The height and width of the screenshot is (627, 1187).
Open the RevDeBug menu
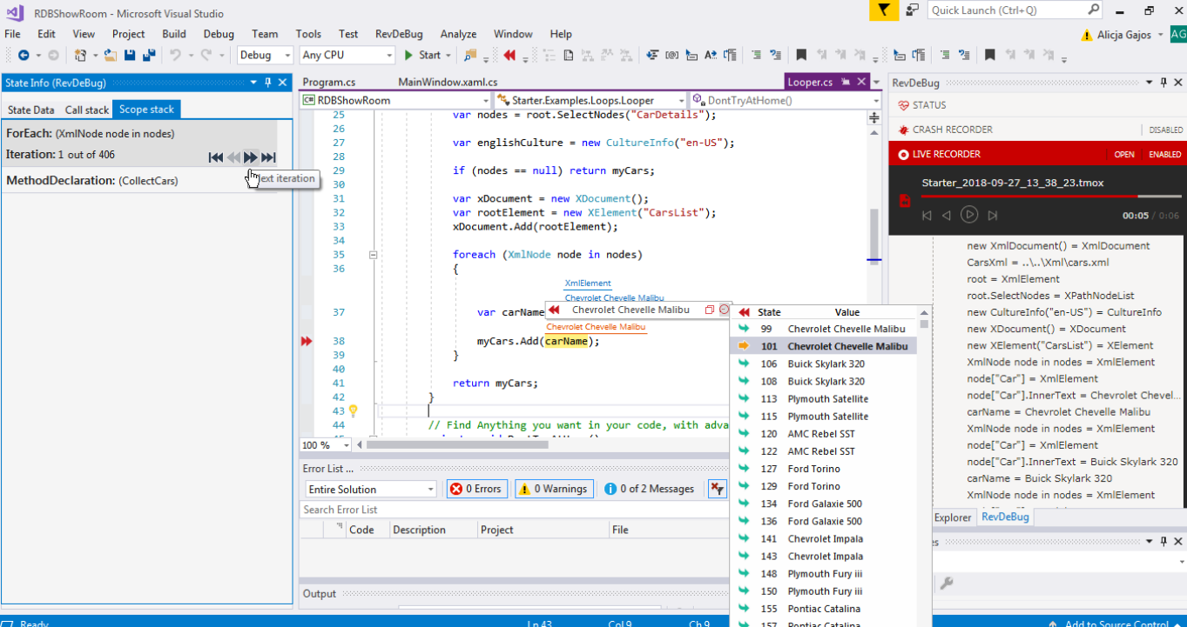click(x=399, y=34)
